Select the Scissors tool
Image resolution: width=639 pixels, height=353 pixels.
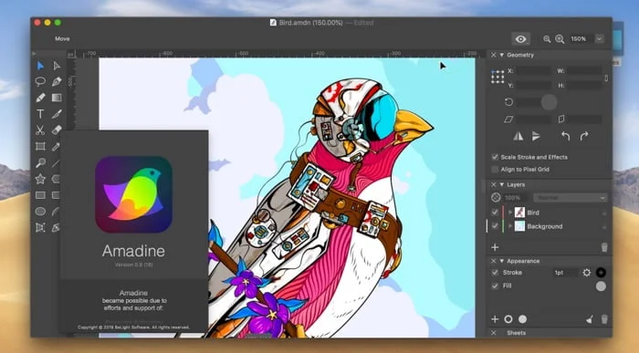40,130
